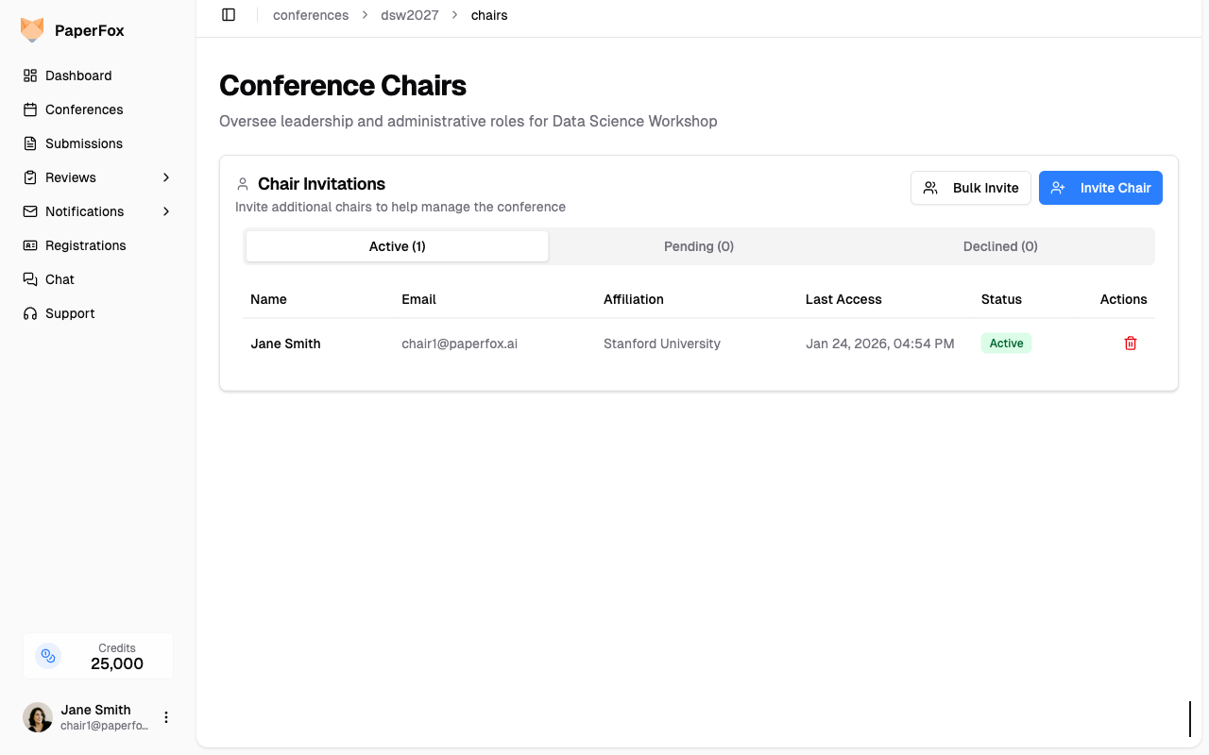Expand the Notifications submenu chevron
Screen dimensions: 1209x755
click(x=166, y=211)
